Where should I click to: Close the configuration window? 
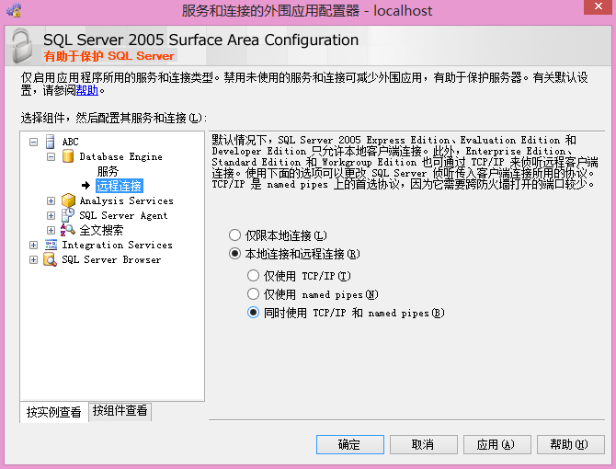[x=598, y=6]
